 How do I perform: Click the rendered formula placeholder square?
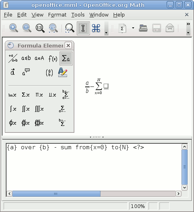106,86
